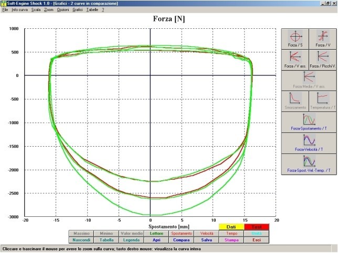Expand the Opzioni menu

63,10
